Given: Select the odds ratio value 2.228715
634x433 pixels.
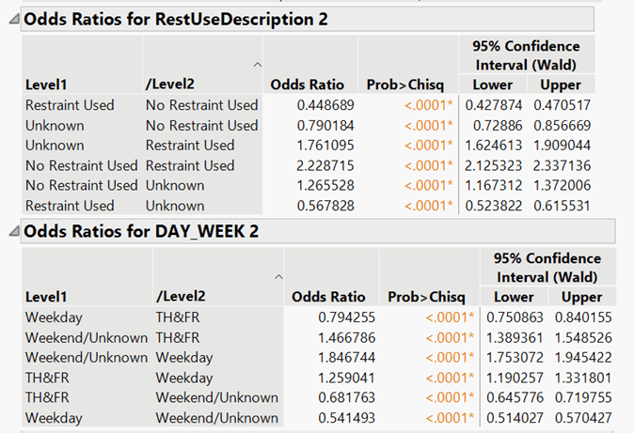Looking at the screenshot, I should click(321, 165).
